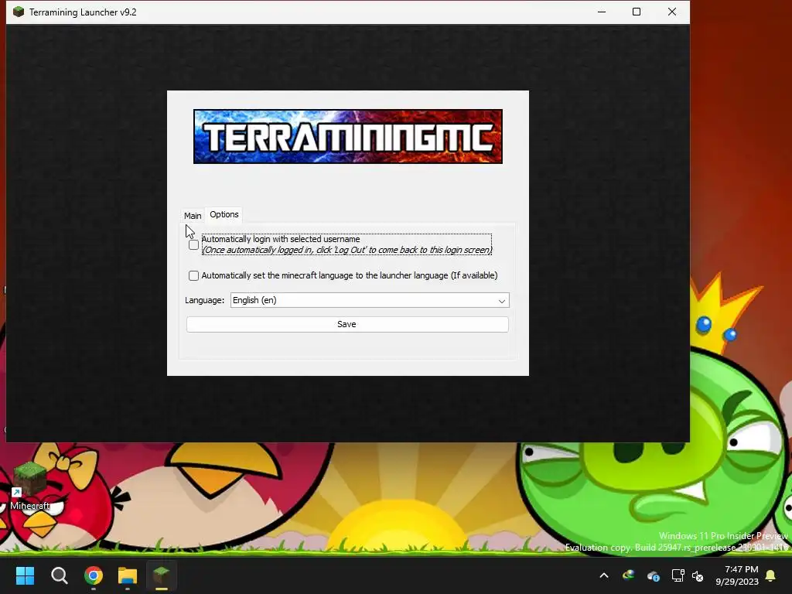Viewport: 792px width, 594px height.
Task: Click the Terramining Launcher taskbar icon
Action: click(x=161, y=575)
